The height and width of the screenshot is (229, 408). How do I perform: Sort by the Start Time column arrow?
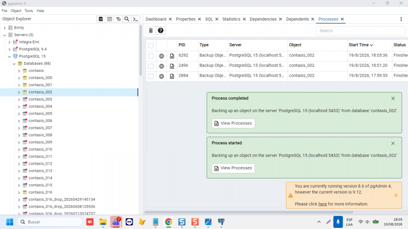click(x=371, y=45)
